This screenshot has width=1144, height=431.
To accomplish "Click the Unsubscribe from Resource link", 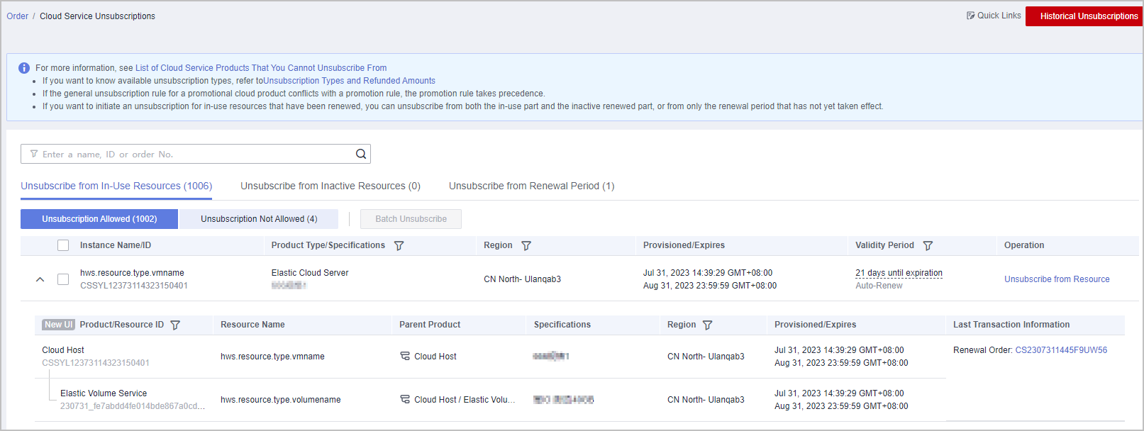I will (1056, 279).
